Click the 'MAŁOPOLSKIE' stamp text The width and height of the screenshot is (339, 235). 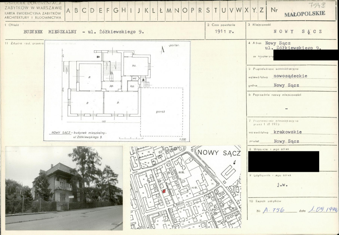point(305,14)
